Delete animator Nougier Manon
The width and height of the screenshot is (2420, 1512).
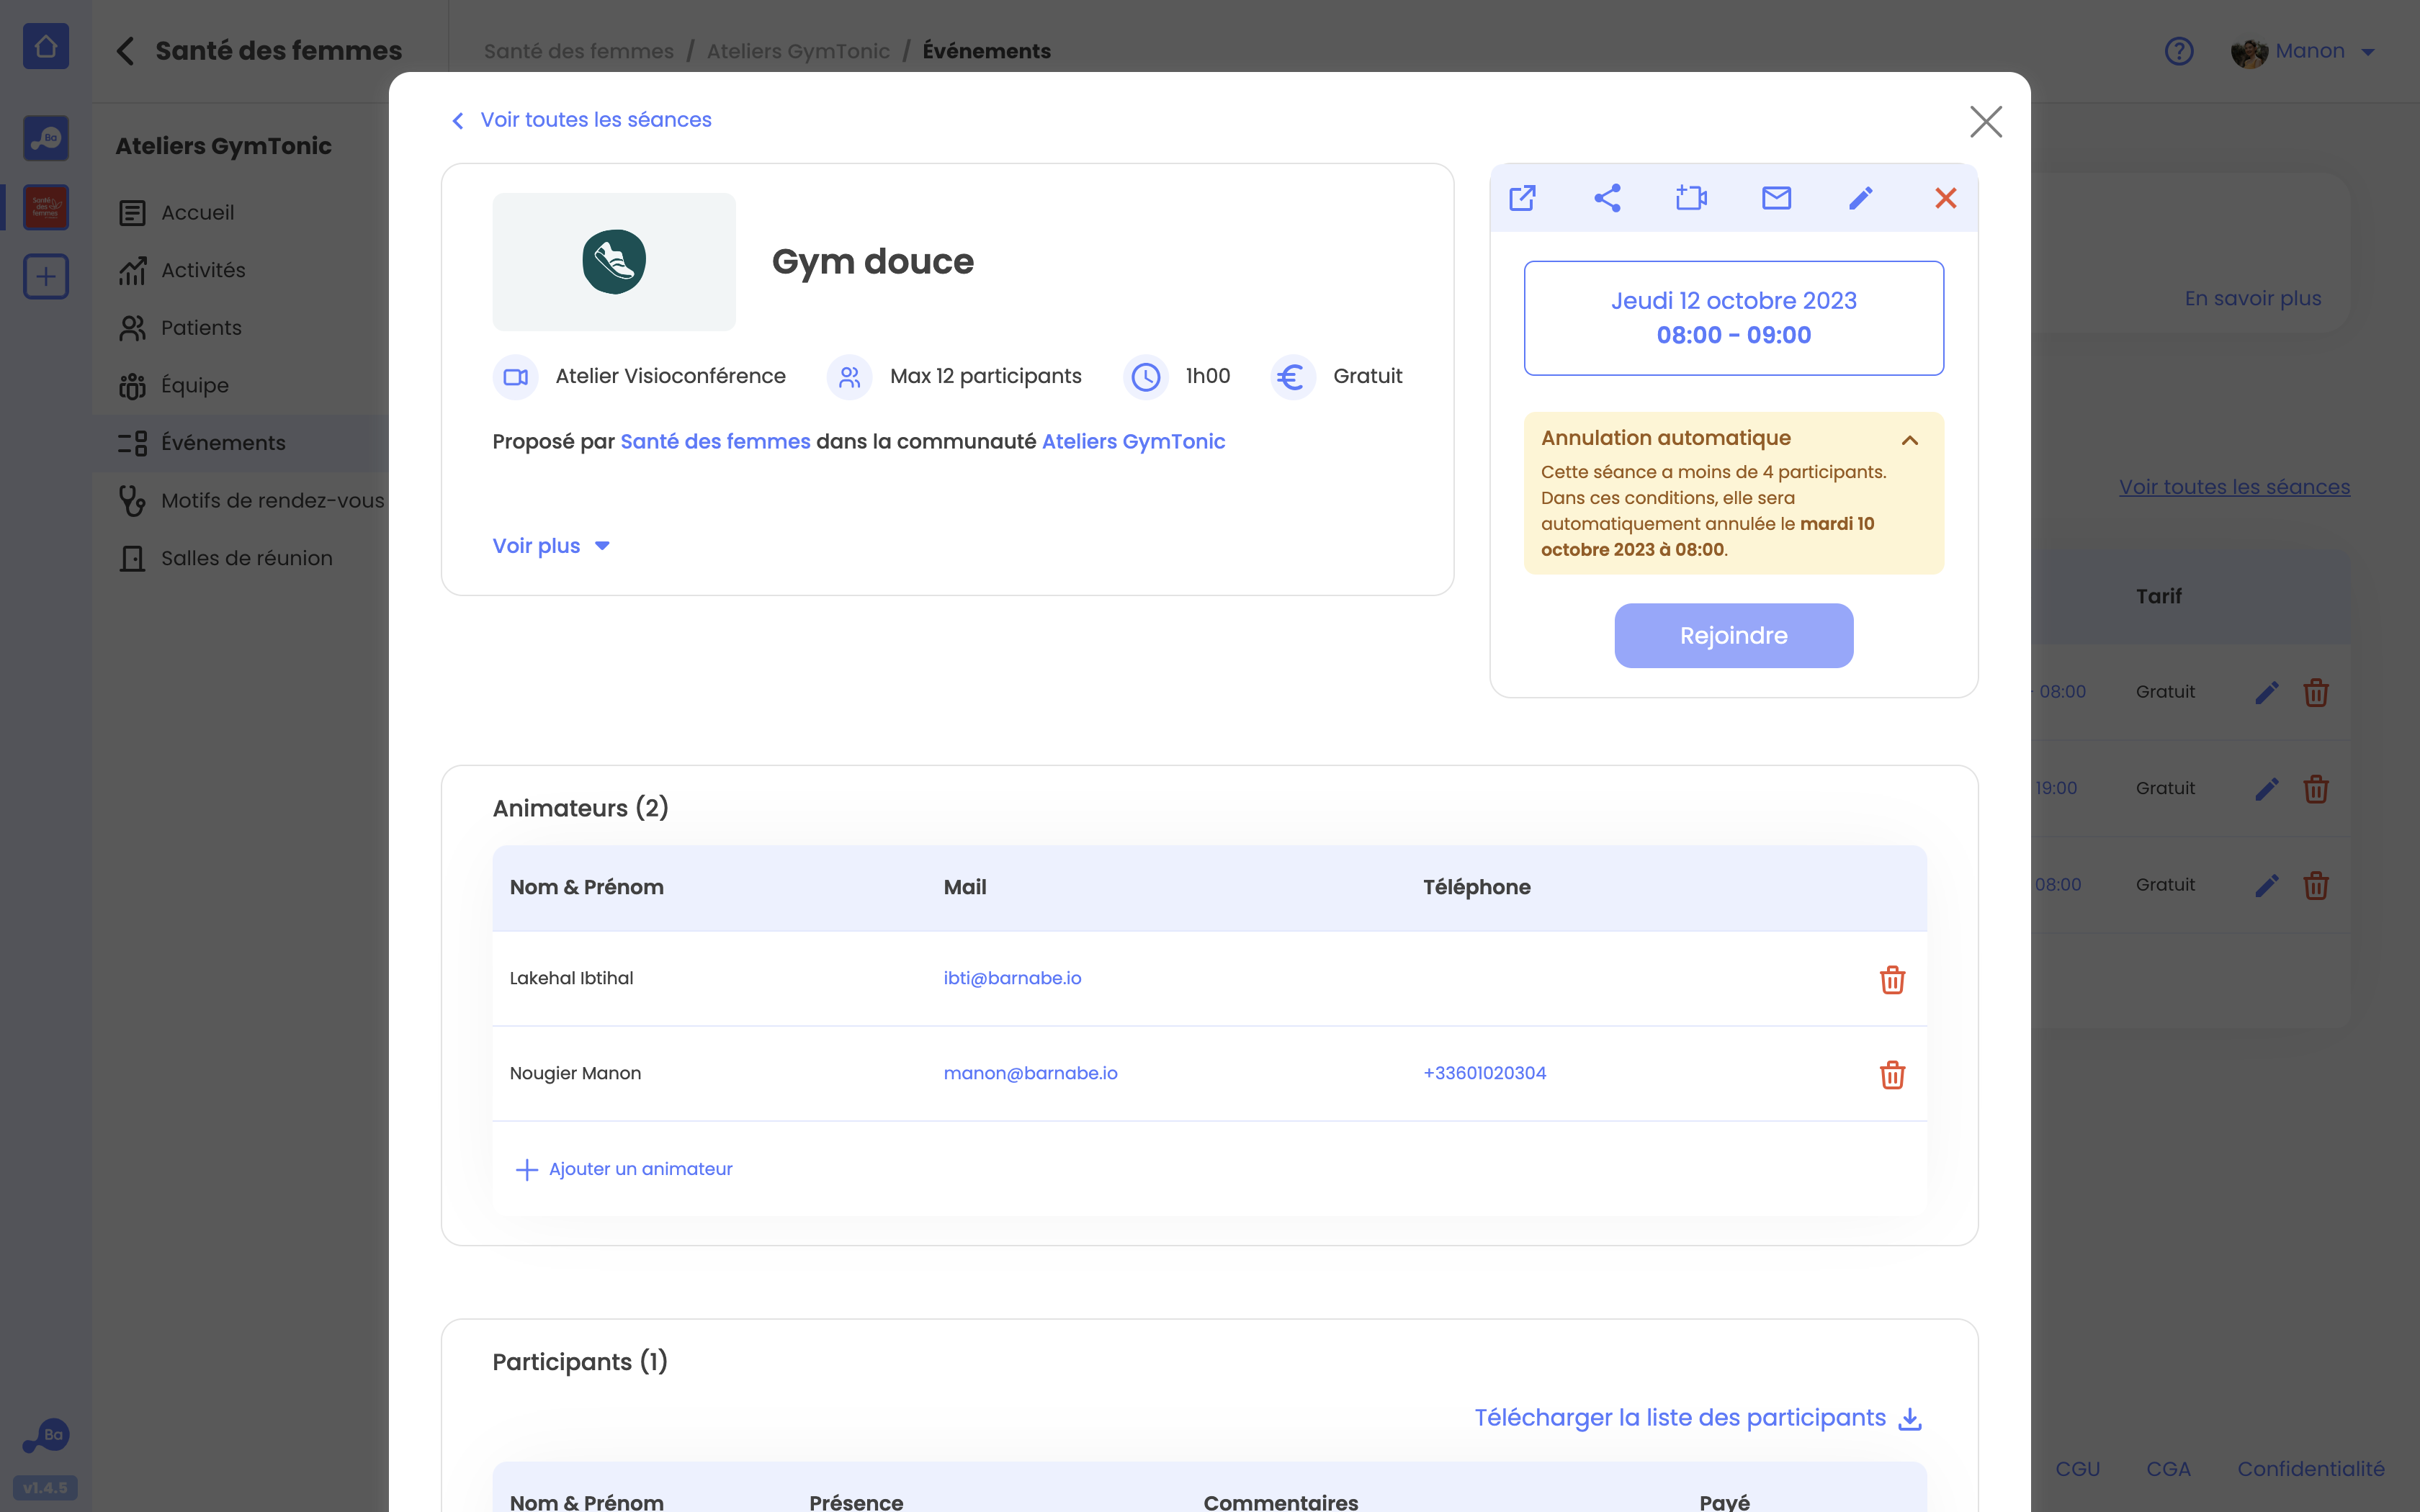1892,1074
